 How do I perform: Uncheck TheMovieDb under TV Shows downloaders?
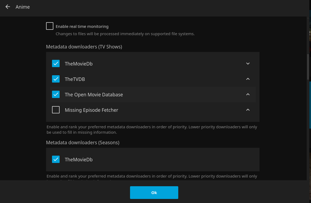56,64
